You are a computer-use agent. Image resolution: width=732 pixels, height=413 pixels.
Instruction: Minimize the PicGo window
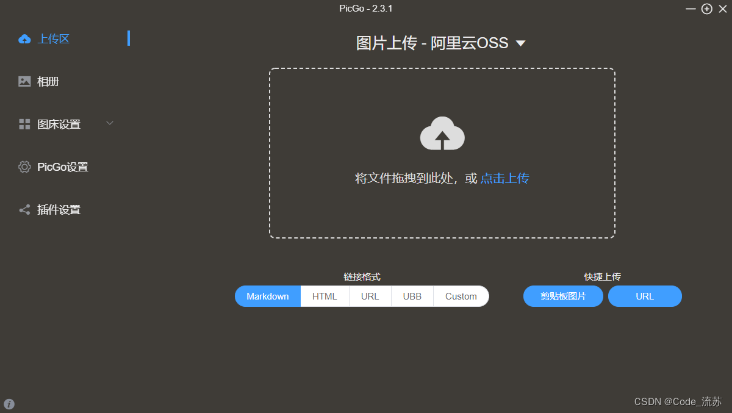[691, 9]
